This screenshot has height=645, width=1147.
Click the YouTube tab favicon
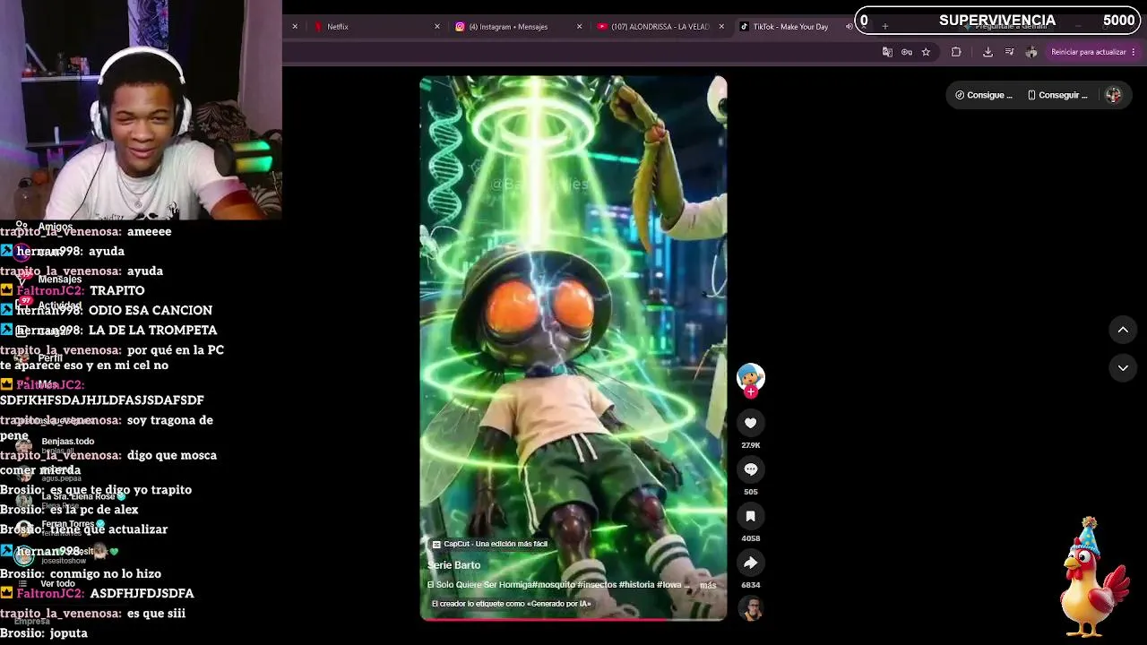pyautogui.click(x=602, y=27)
